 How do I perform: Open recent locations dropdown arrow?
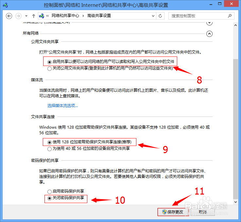[26, 16]
